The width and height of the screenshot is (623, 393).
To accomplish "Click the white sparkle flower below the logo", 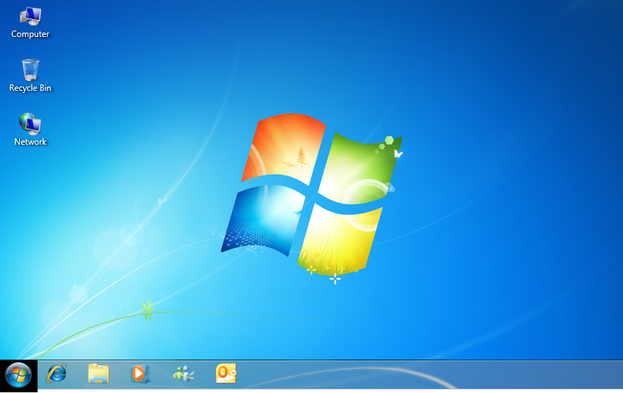I will [x=335, y=279].
